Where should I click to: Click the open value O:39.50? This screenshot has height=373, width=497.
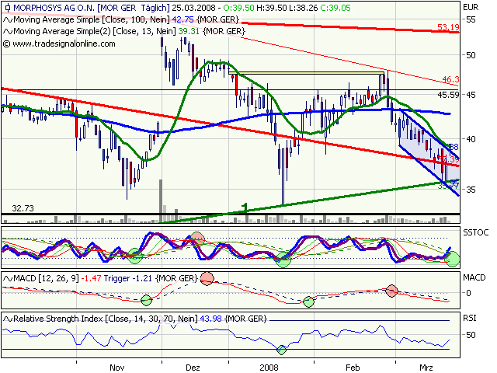238,8
